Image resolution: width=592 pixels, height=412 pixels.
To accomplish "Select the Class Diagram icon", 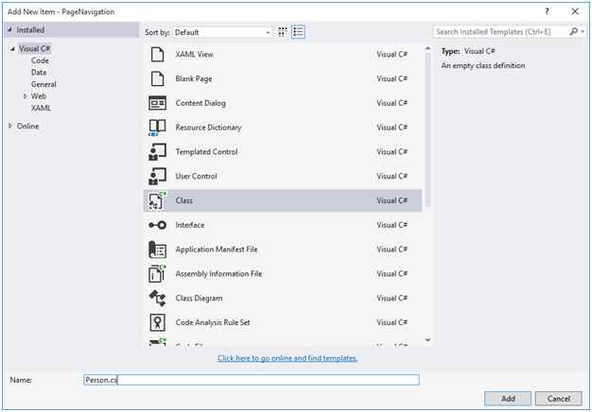I will pos(157,298).
